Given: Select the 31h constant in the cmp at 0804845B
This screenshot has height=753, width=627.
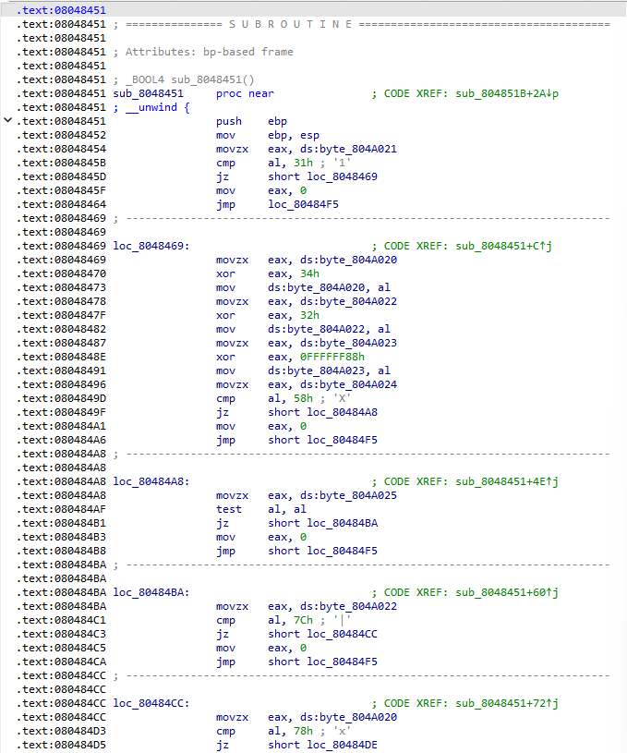Looking at the screenshot, I should point(304,164).
